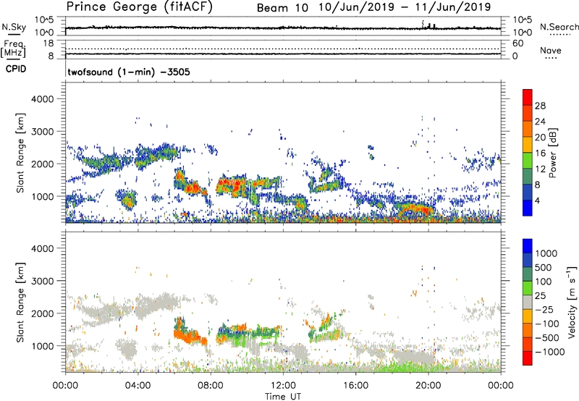Click the "Slant Range [km]" label of the power panel
The height and width of the screenshot is (401, 579).
[20, 153]
